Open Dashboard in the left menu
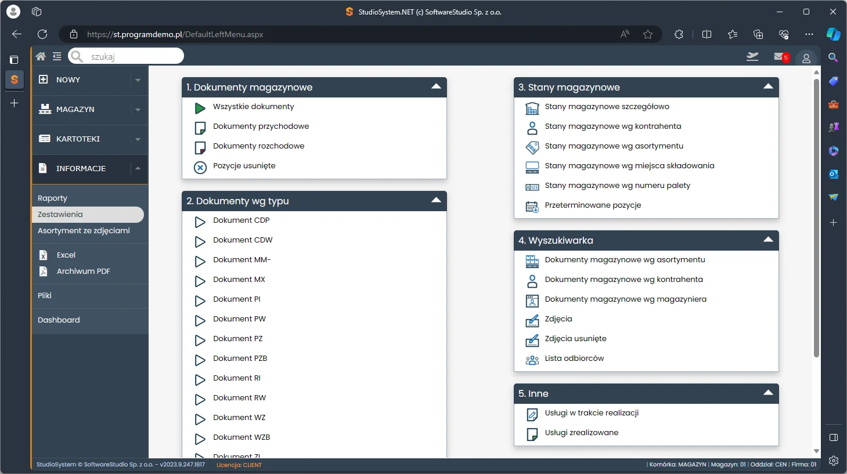 (x=59, y=320)
